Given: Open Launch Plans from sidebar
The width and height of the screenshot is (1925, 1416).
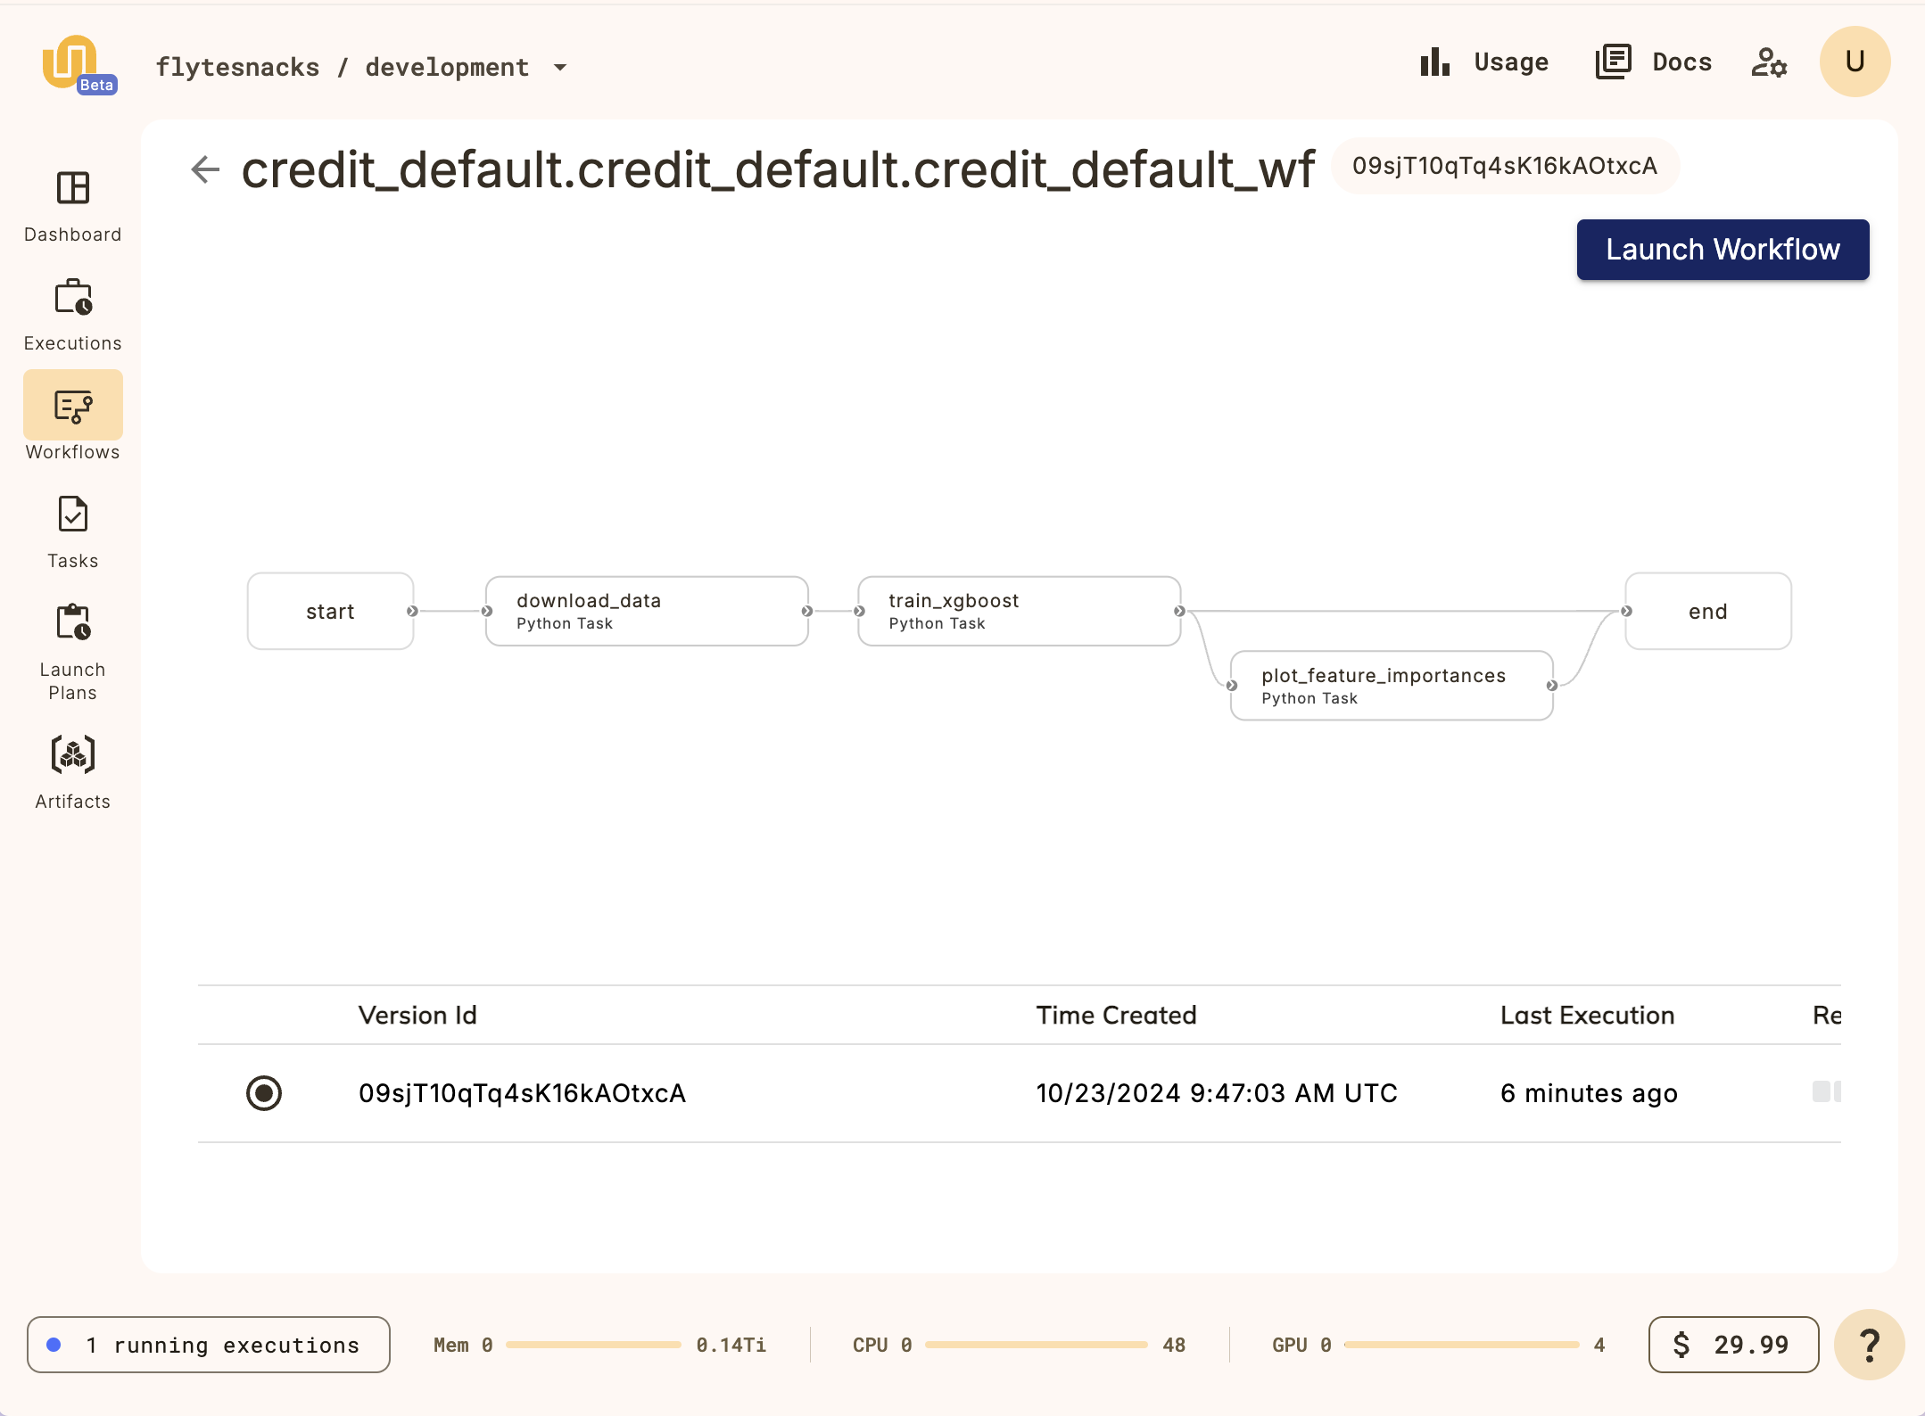Looking at the screenshot, I should 73,624.
